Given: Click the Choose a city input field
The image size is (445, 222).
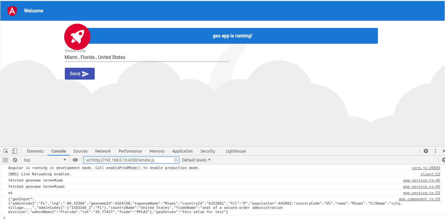Looking at the screenshot, I should tap(147, 57).
